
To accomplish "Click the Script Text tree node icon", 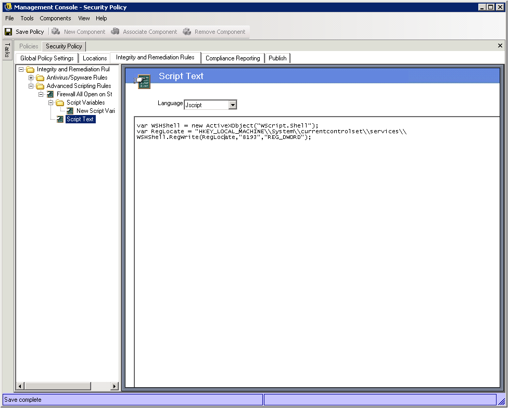I will tap(60, 119).
